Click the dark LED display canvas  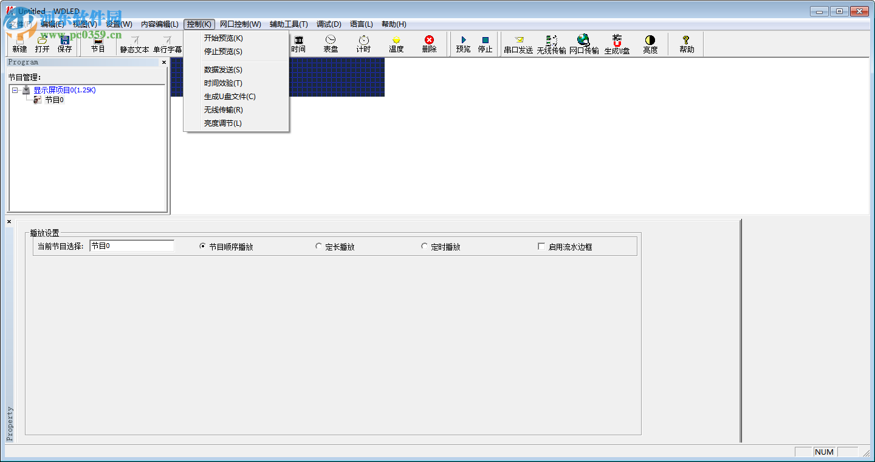coord(337,77)
